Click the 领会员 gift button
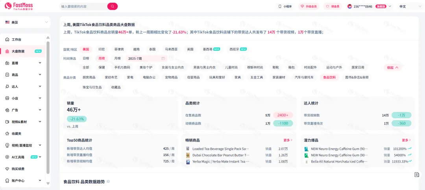Screen dimensions: 425x190 333,6
